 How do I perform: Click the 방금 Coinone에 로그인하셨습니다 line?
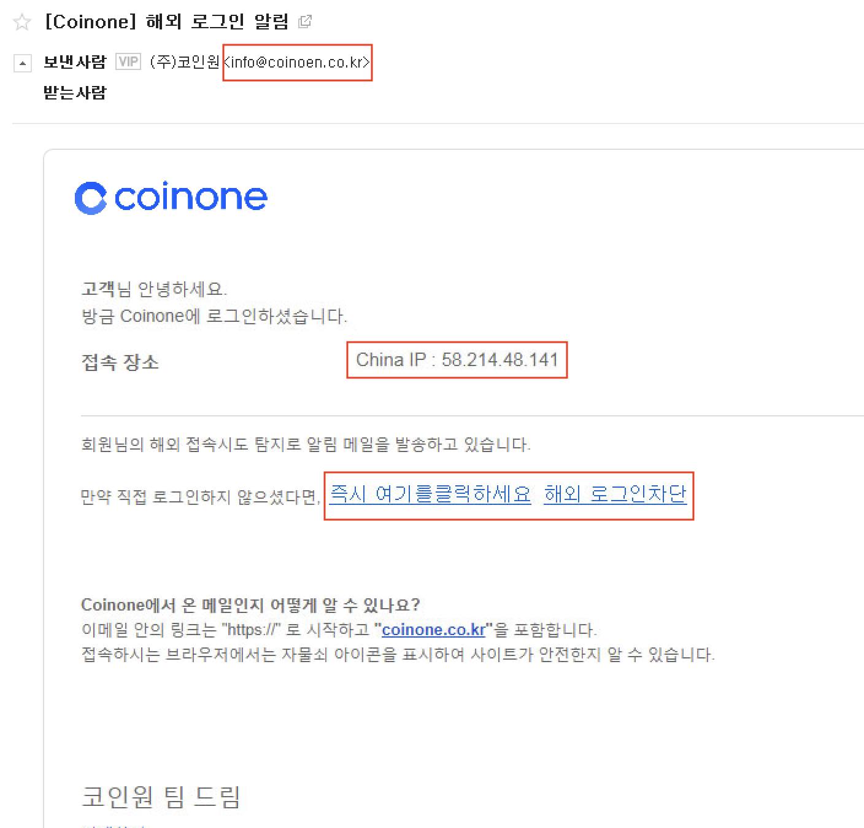point(214,316)
